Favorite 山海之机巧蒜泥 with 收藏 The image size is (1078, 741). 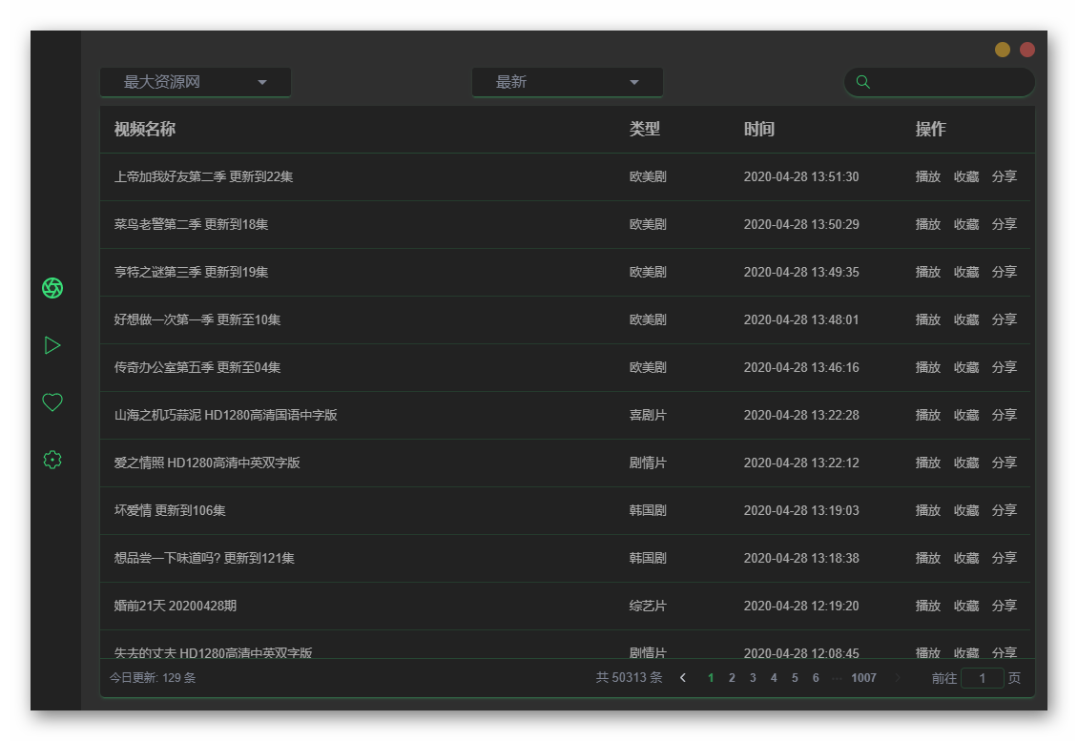966,415
